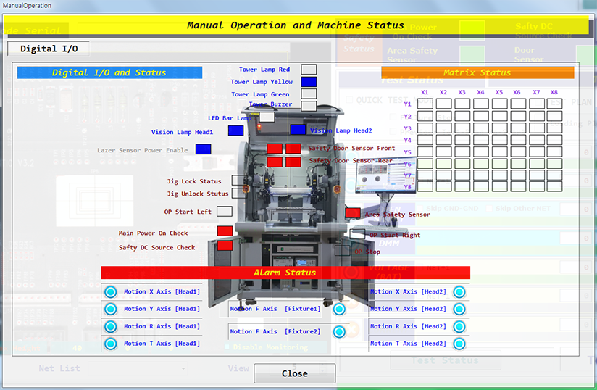Screen dimensions: 597x390
Task: Toggle the Tower Lamp Yellow output
Action: [x=309, y=82]
